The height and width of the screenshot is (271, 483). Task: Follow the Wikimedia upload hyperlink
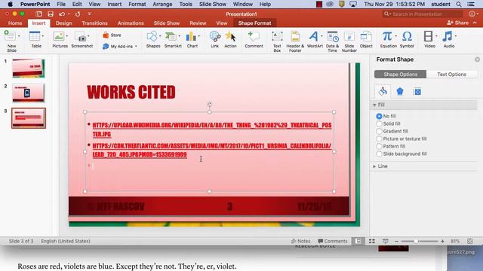212,129
